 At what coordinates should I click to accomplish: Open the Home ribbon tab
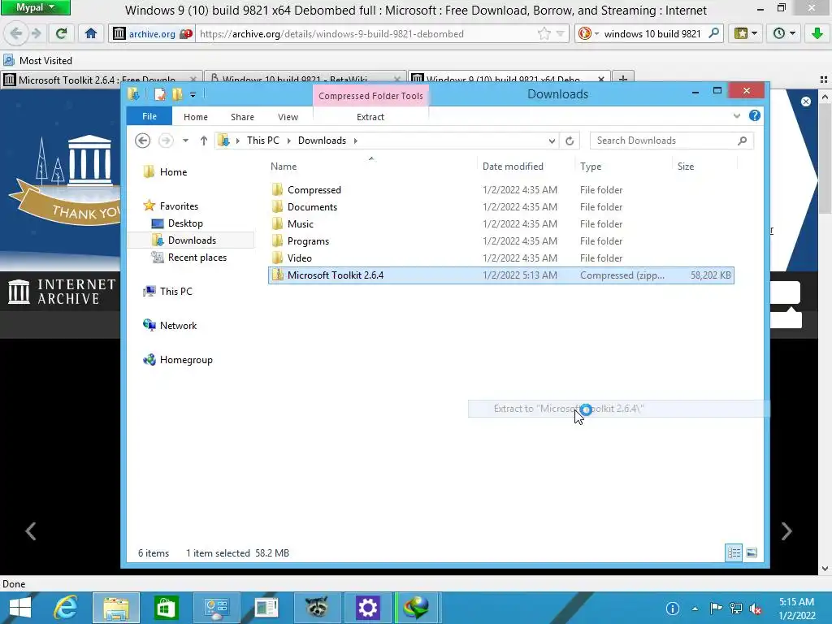click(195, 117)
